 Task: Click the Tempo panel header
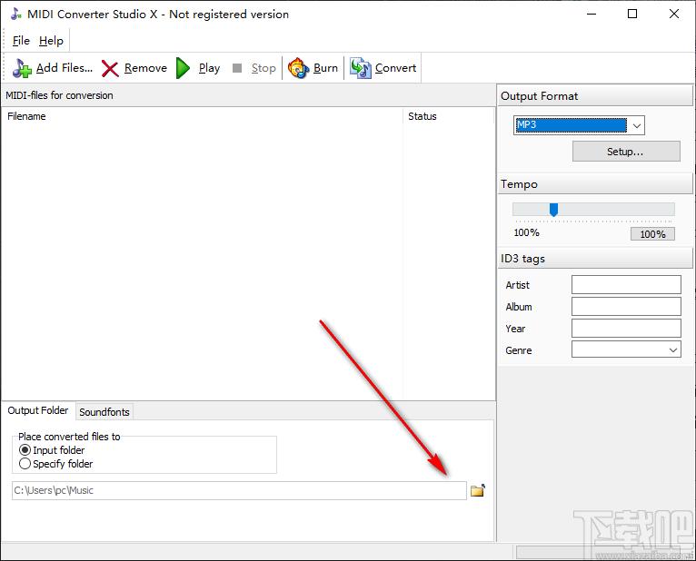595,184
